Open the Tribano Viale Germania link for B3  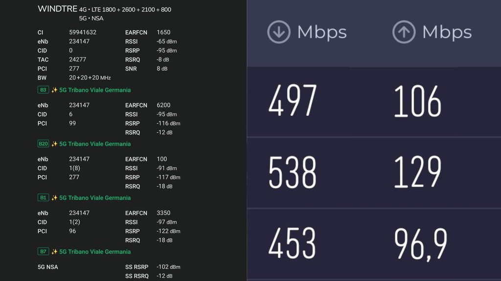click(x=95, y=90)
